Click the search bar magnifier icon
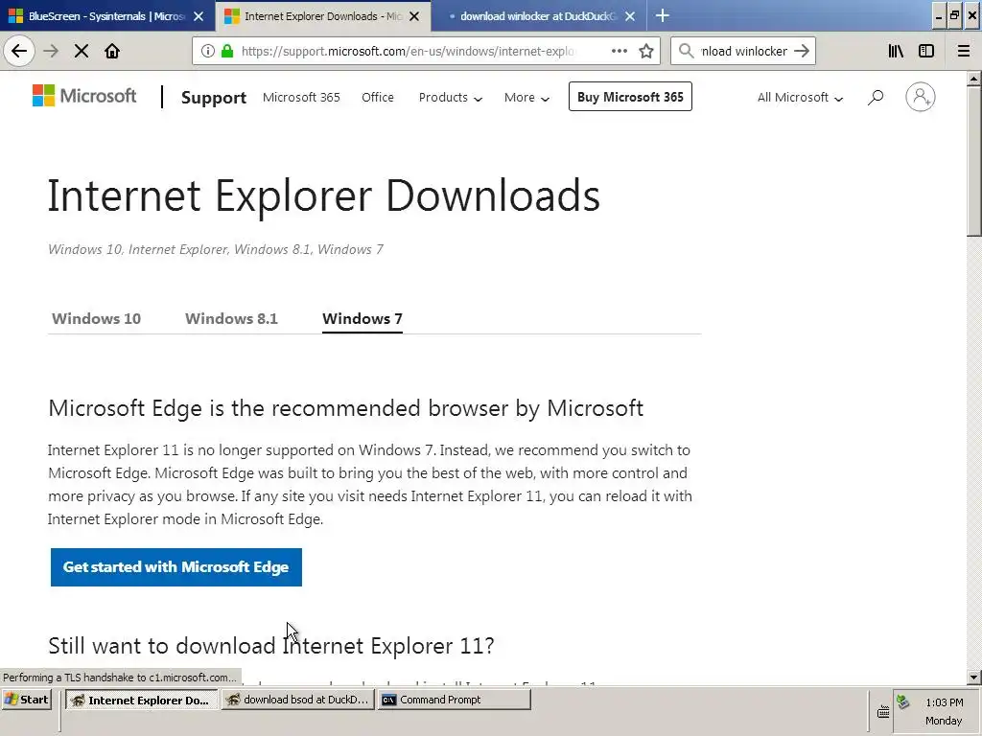Image resolution: width=982 pixels, height=736 pixels. click(686, 51)
